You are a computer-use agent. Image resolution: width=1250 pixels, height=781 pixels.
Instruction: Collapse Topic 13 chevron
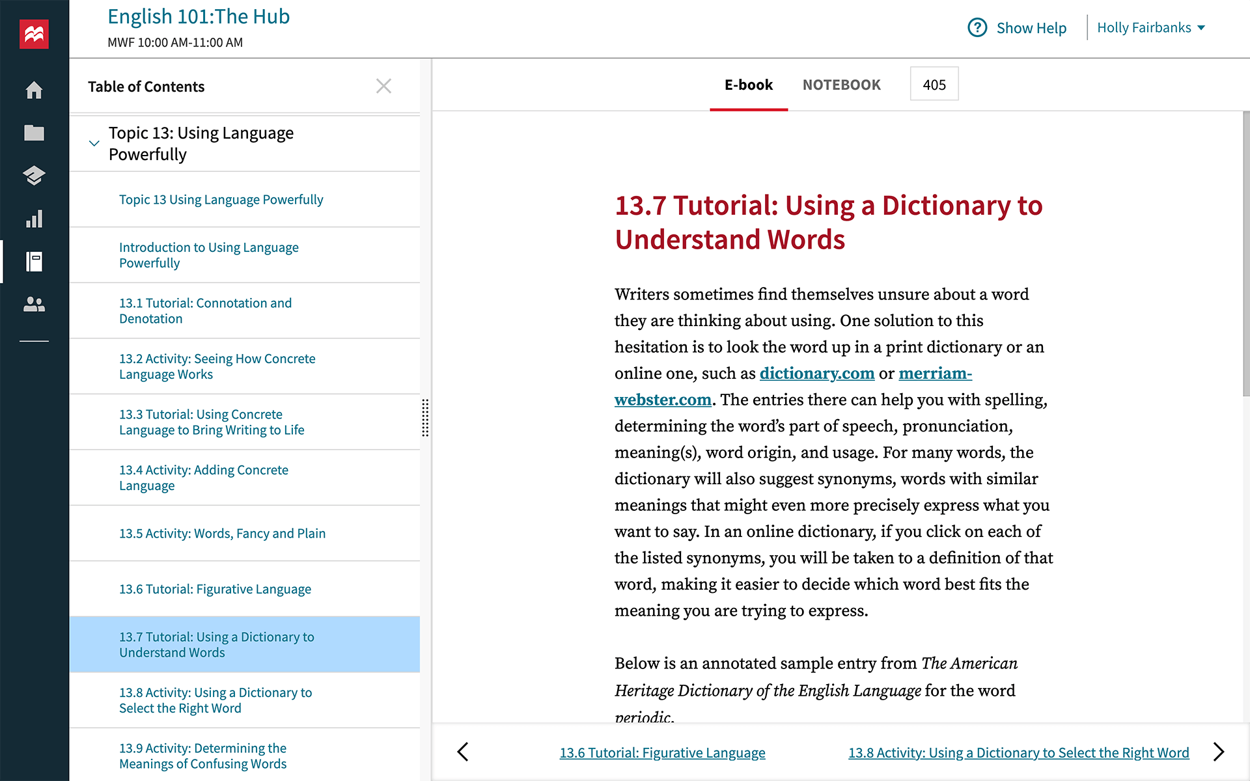click(x=94, y=143)
